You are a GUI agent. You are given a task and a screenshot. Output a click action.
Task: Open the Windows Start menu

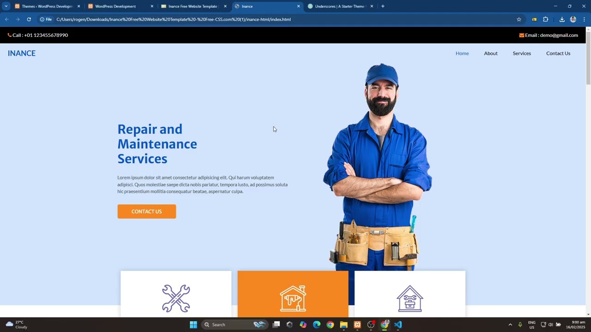click(193, 325)
